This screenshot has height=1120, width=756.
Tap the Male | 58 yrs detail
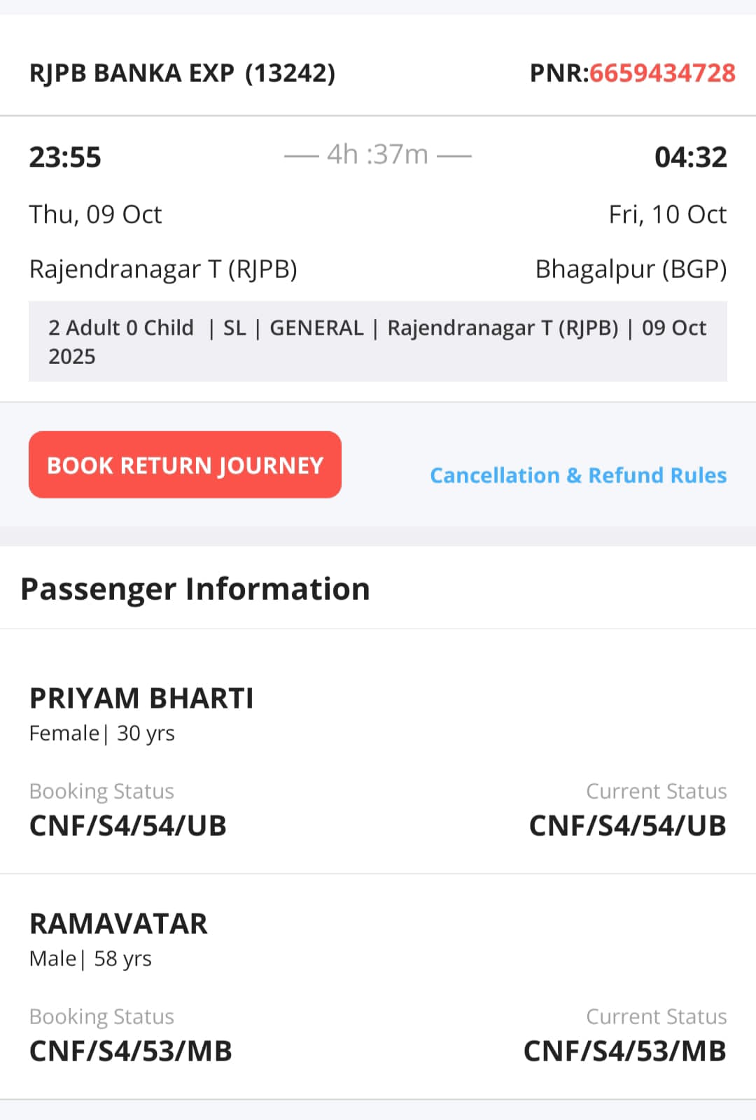90,958
